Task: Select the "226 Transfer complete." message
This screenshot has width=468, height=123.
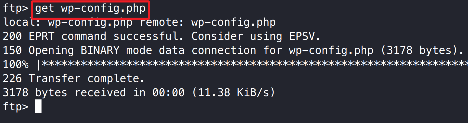Action: [x=73, y=79]
